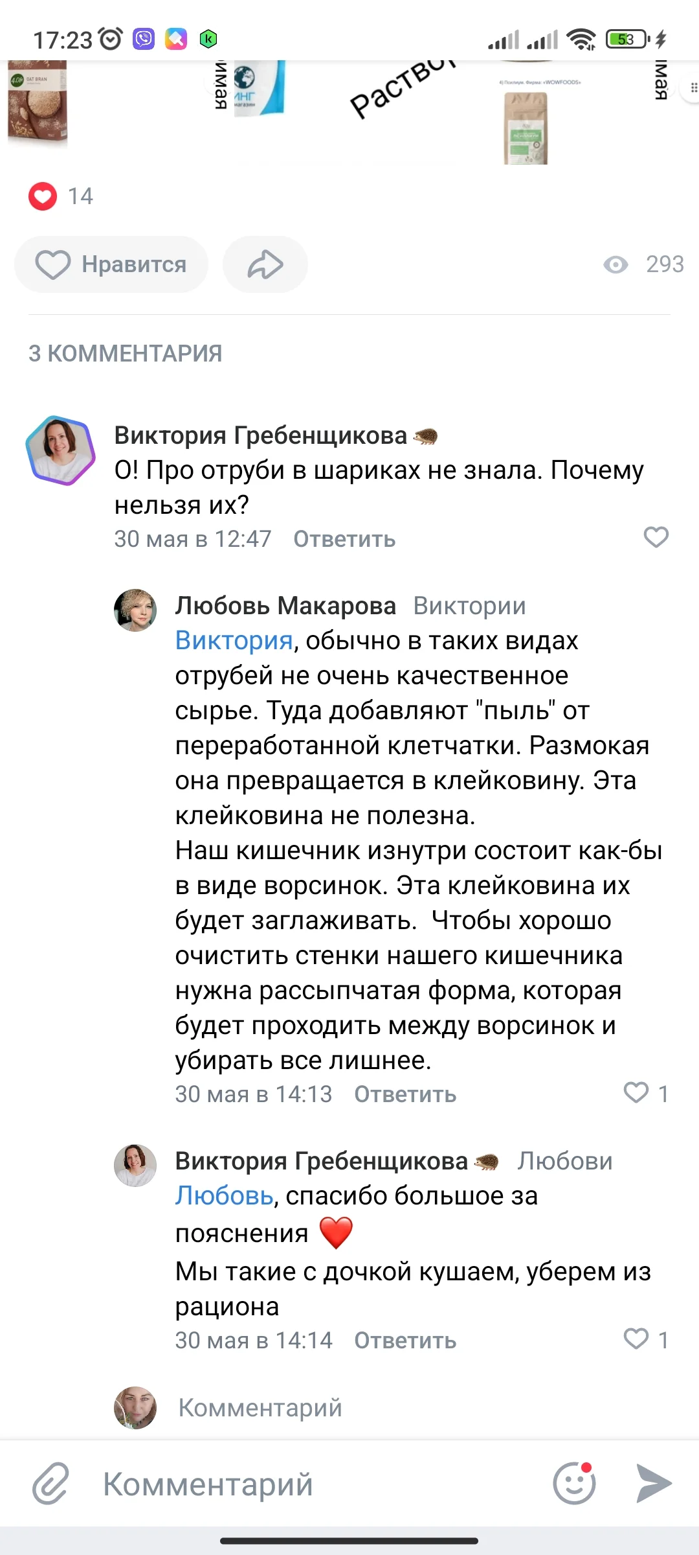The image size is (699, 1555).
Task: Tap the post views eye icon
Action: pos(616,264)
